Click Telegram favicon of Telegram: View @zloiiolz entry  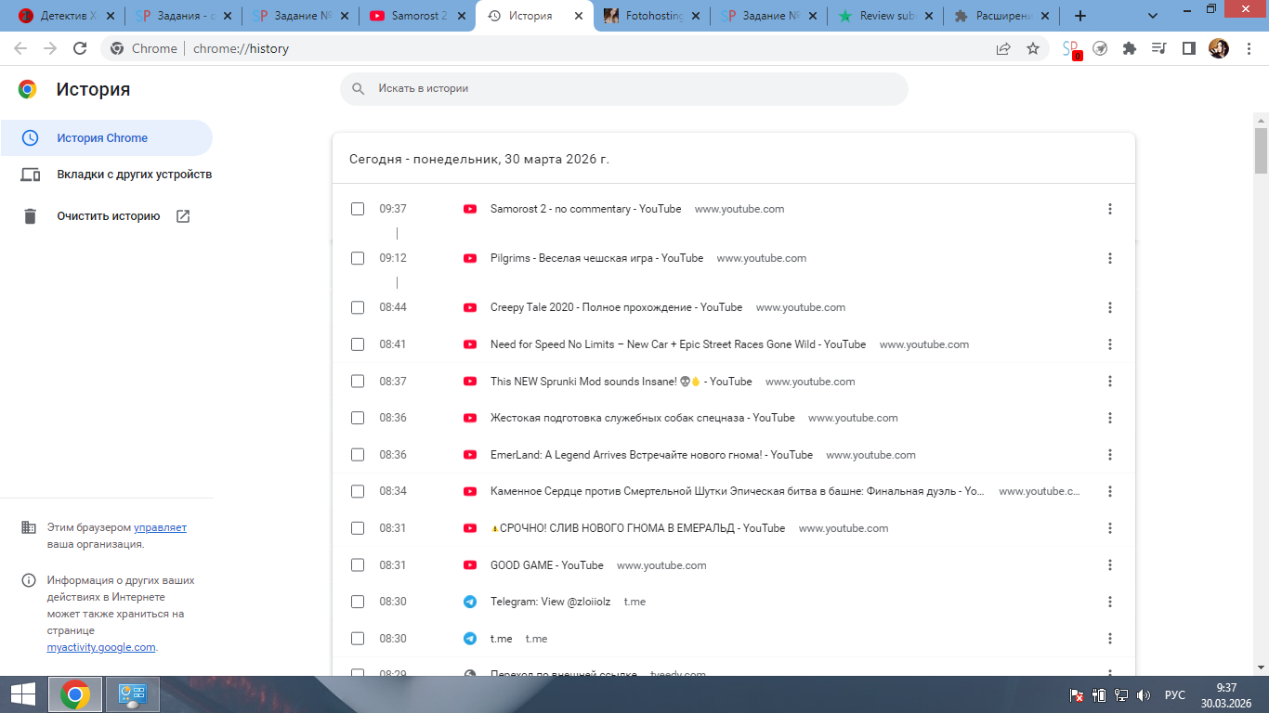point(470,602)
